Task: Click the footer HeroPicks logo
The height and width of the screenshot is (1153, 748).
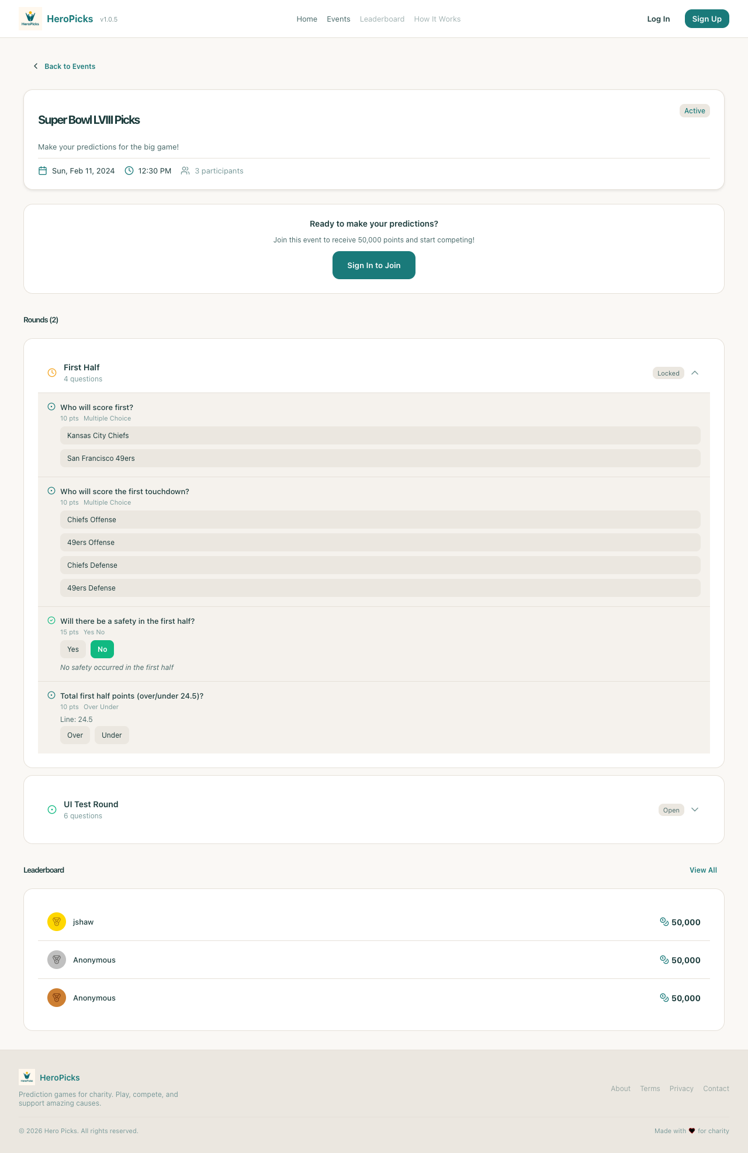Action: pos(27,1077)
